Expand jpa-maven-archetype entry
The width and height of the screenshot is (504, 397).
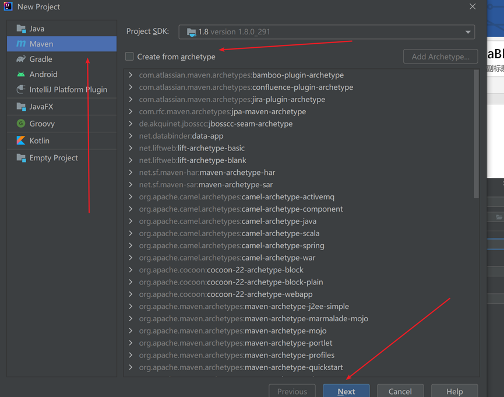131,111
